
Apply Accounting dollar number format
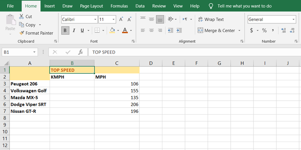(x=251, y=30)
